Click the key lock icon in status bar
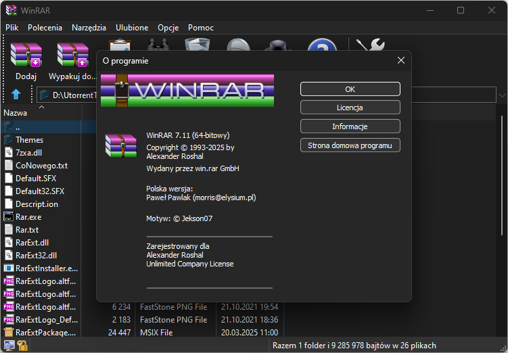Image resolution: width=508 pixels, height=353 pixels. coord(22,346)
